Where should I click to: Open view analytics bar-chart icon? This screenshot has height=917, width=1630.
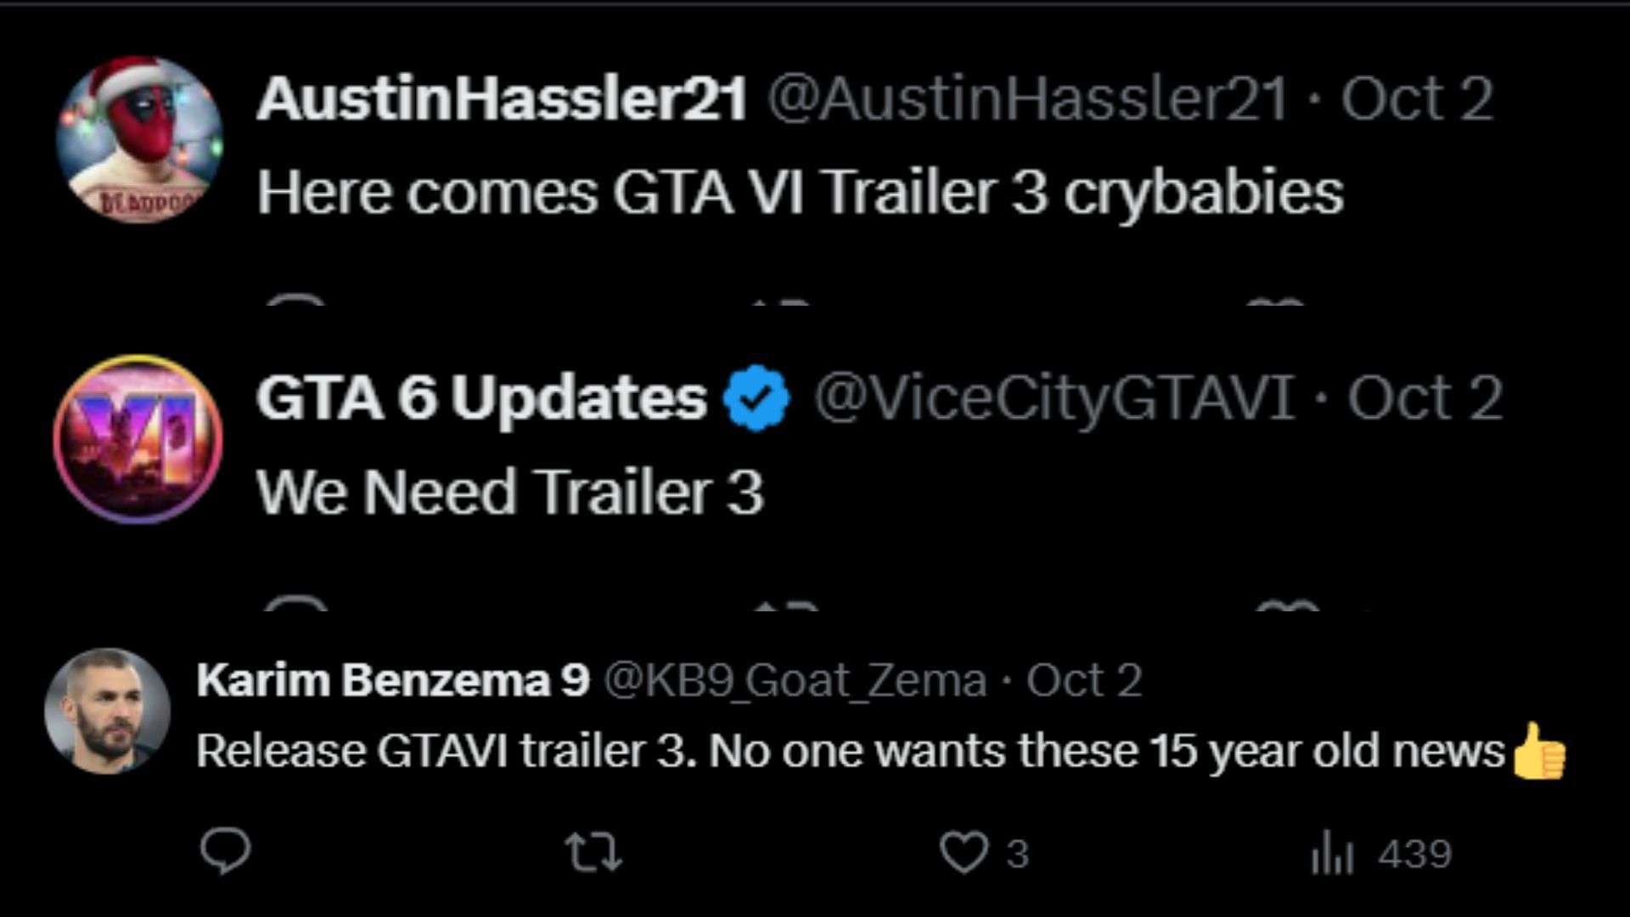(1331, 852)
